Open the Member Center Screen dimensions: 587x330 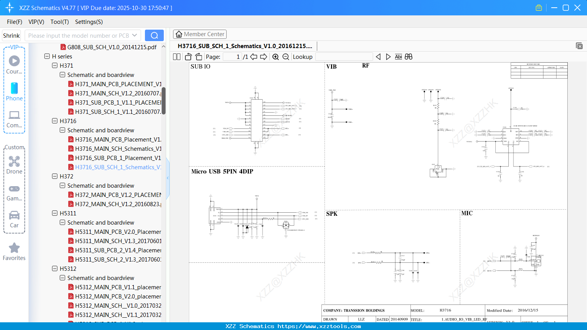click(x=200, y=34)
